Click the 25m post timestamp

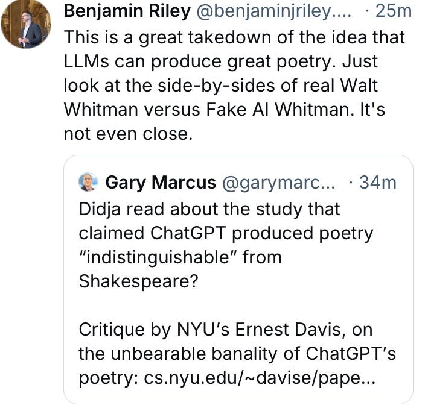(393, 10)
